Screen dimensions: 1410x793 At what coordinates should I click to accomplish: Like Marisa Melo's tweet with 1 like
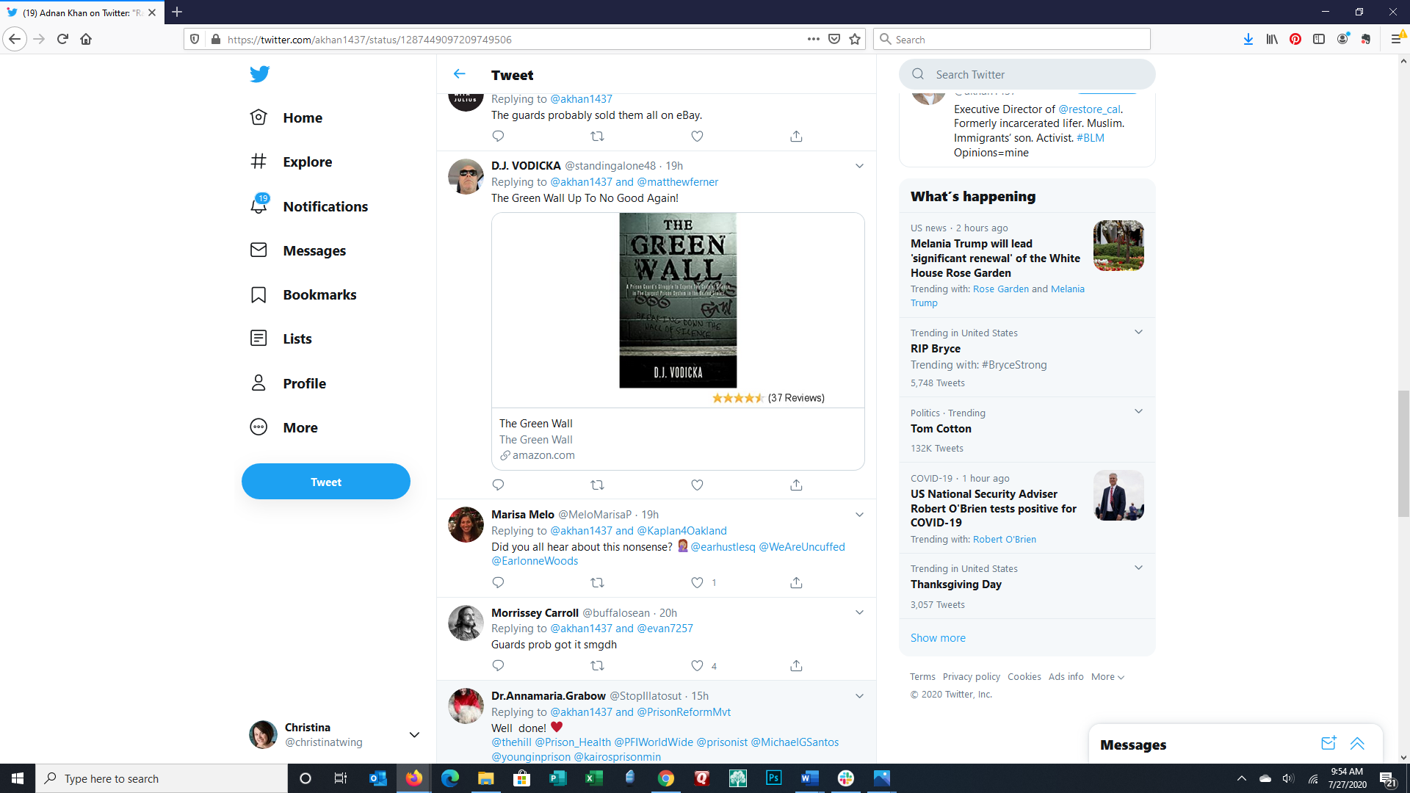697,582
